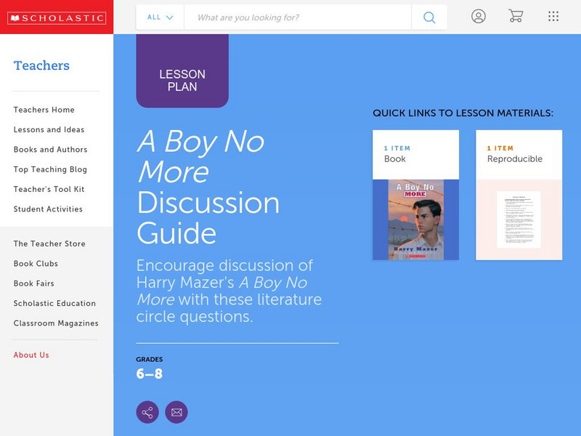This screenshot has height=436, width=581.
Task: Open the About Us page
Action: (x=32, y=355)
